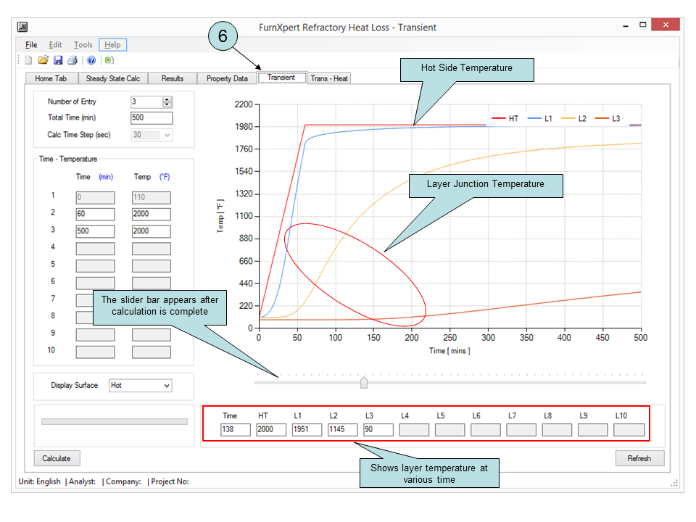Open the Edit menu

point(56,45)
